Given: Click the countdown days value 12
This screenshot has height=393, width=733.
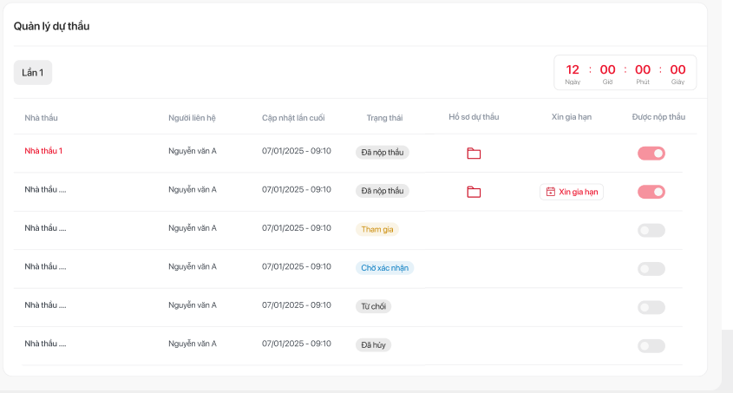Looking at the screenshot, I should tap(573, 69).
